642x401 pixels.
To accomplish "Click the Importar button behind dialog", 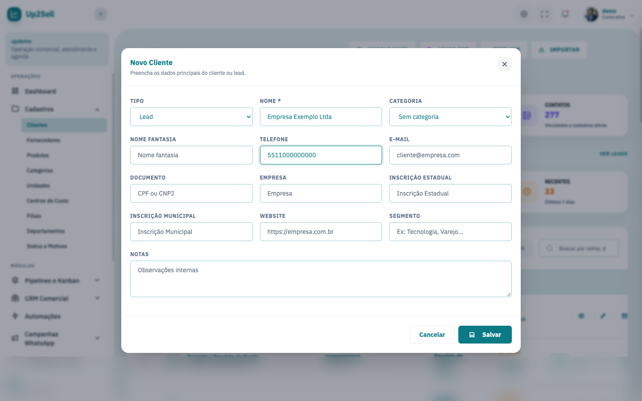I will tap(559, 49).
